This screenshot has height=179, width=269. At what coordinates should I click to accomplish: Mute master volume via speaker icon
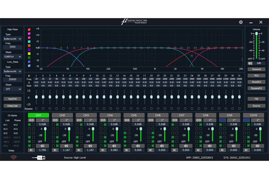point(251,63)
